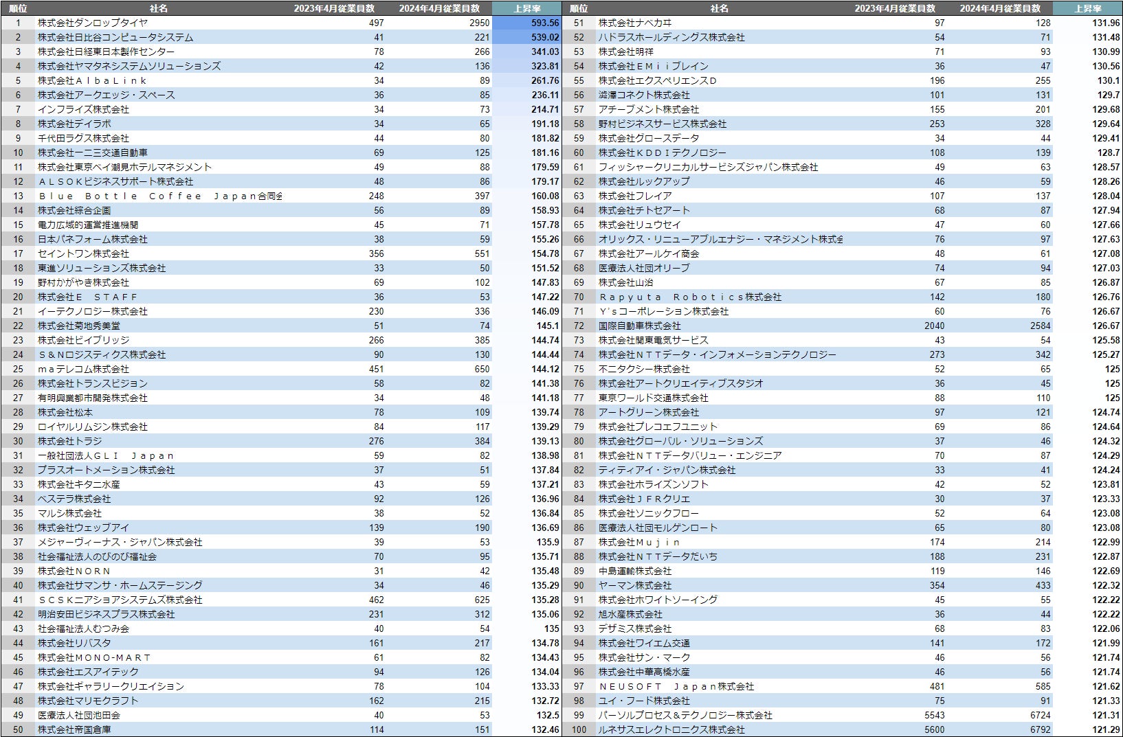Click Ｓ＆Ｎロジスティクス株式会社
The width and height of the screenshot is (1123, 737).
click(102, 354)
